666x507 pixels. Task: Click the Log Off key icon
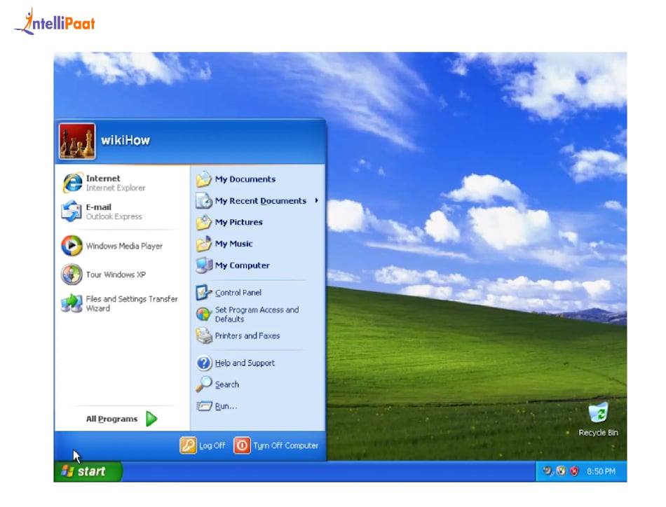(x=188, y=445)
